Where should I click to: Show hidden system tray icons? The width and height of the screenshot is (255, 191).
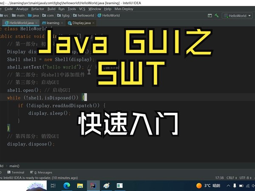[x=228, y=186]
